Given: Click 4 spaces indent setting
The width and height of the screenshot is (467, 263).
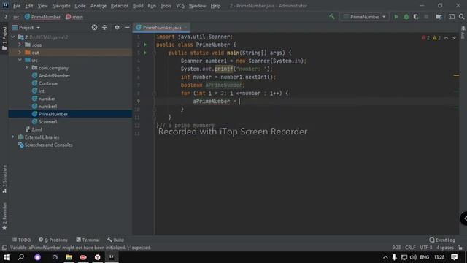Looking at the screenshot, I should coord(444,248).
